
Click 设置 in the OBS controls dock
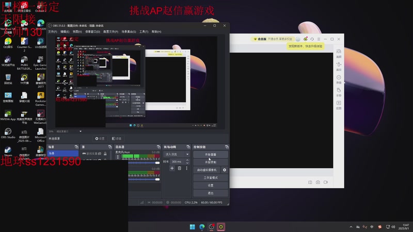211,185
